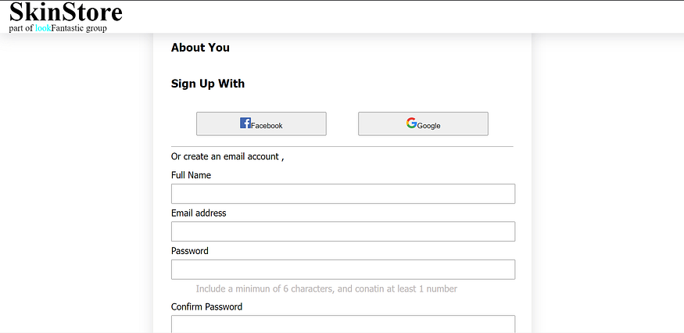Click the password requirements hint text
The height and width of the screenshot is (333, 684).
(x=326, y=288)
